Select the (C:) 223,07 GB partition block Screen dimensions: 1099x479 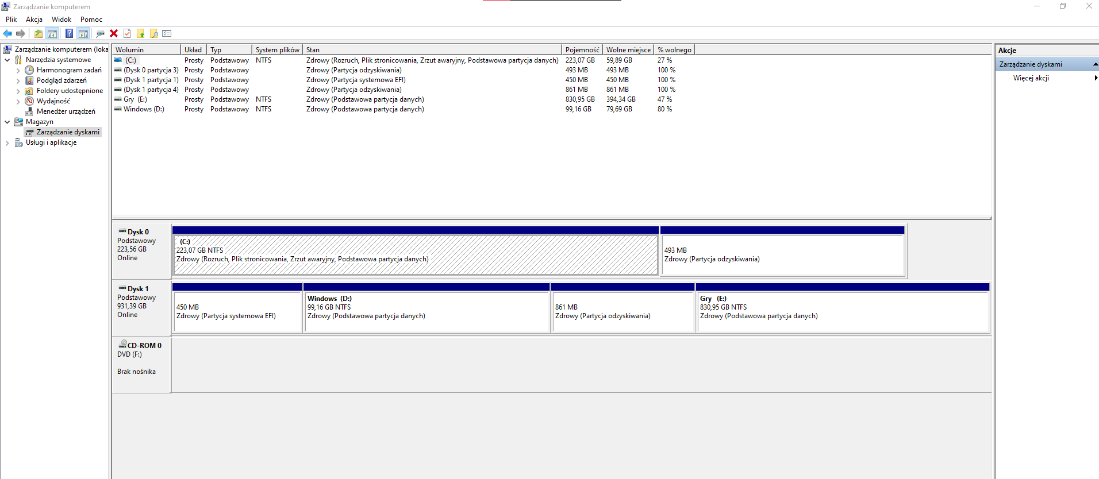coord(416,251)
